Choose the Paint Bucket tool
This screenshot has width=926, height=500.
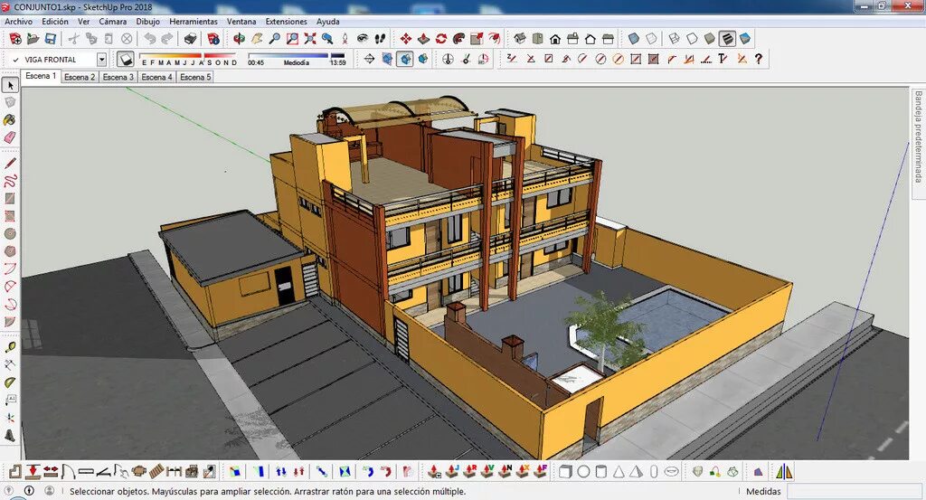pyautogui.click(x=10, y=120)
